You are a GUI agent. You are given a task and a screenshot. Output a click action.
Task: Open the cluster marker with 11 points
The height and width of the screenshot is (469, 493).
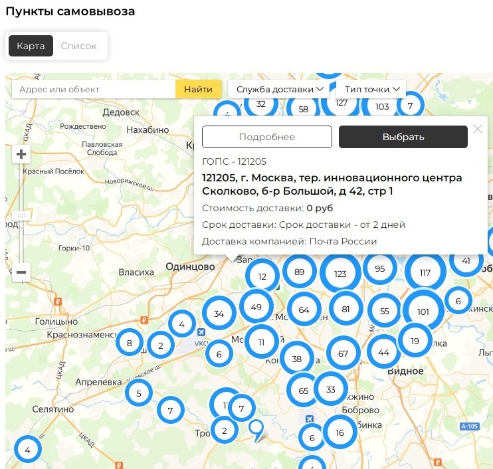tap(261, 341)
